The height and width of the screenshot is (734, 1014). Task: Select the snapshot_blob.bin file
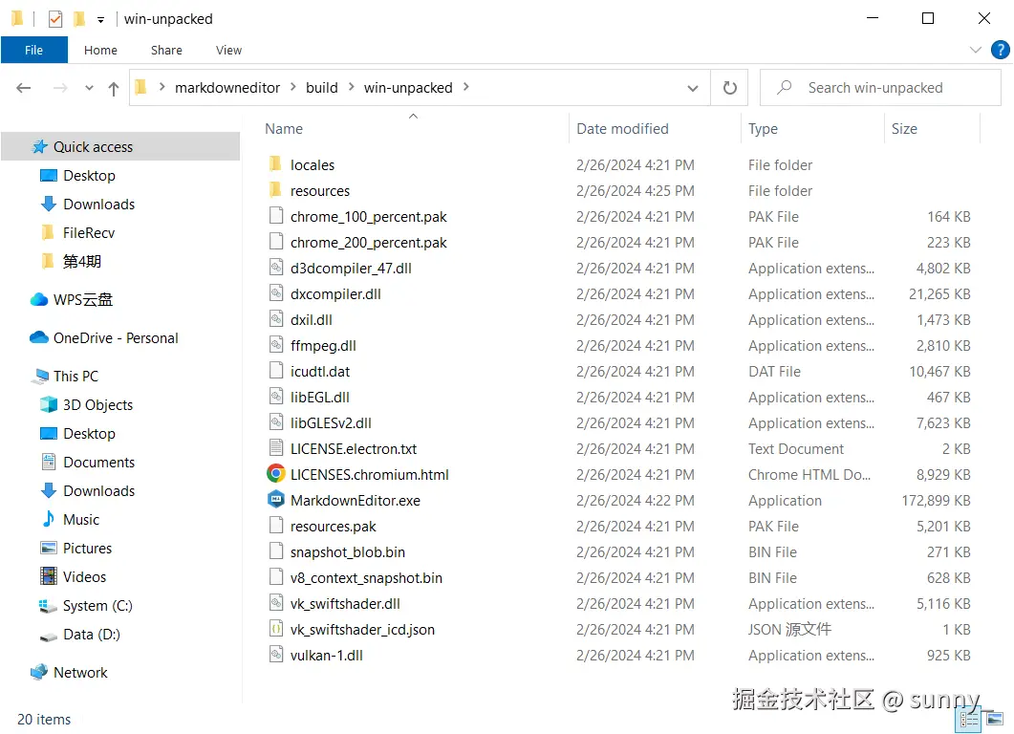347,551
